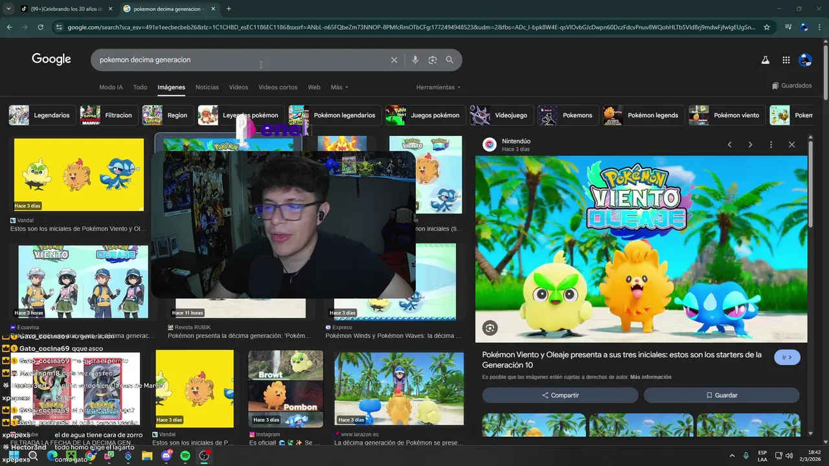
Task: Open Expreso Pokémon Winds article link
Action: point(394,336)
